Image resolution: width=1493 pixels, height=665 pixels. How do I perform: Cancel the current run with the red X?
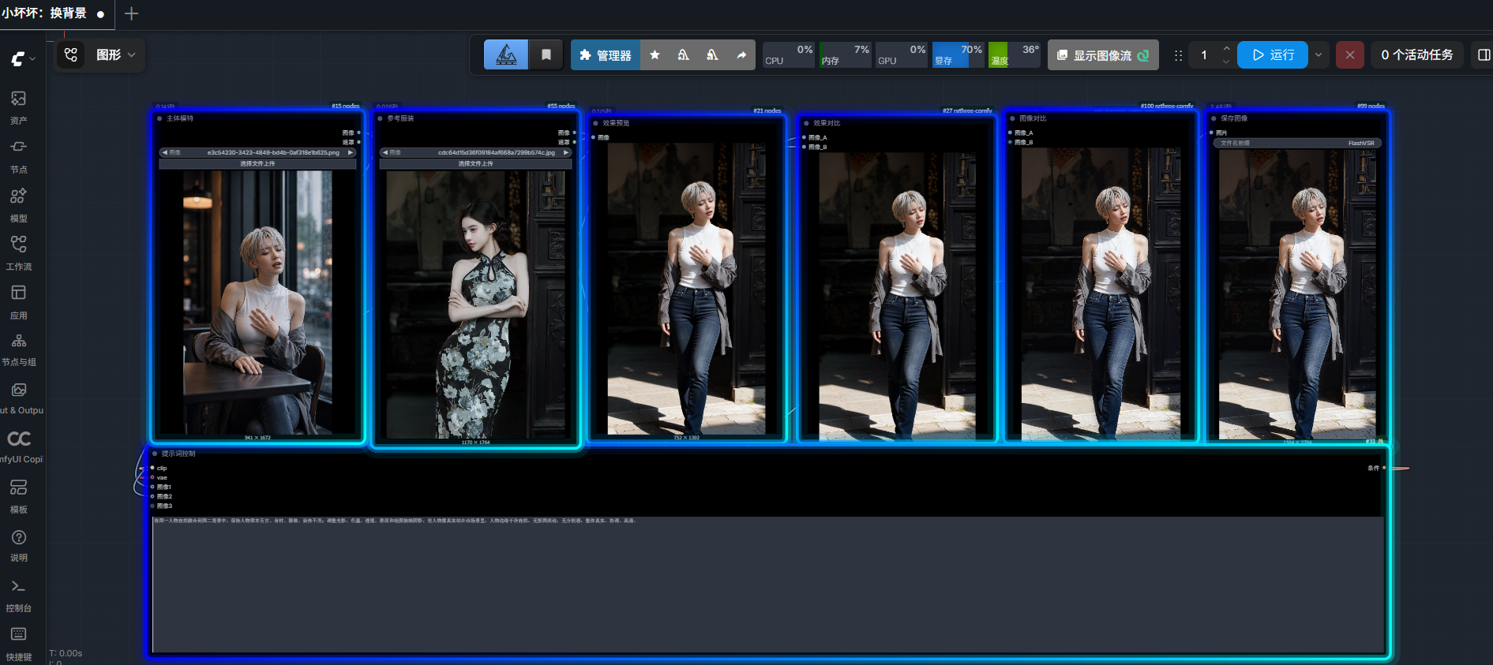click(x=1350, y=55)
